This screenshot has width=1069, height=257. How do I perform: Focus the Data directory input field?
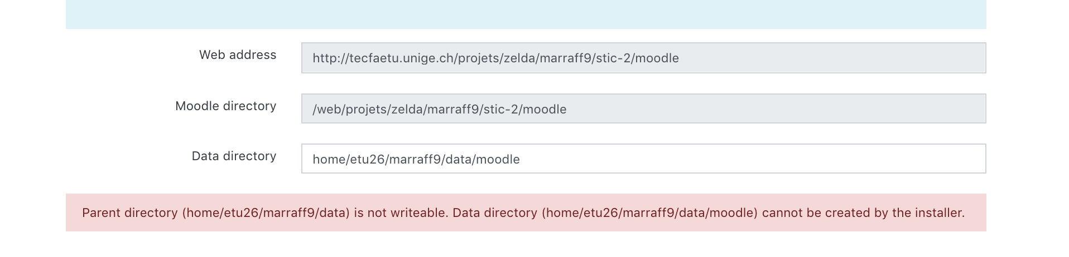tap(643, 159)
